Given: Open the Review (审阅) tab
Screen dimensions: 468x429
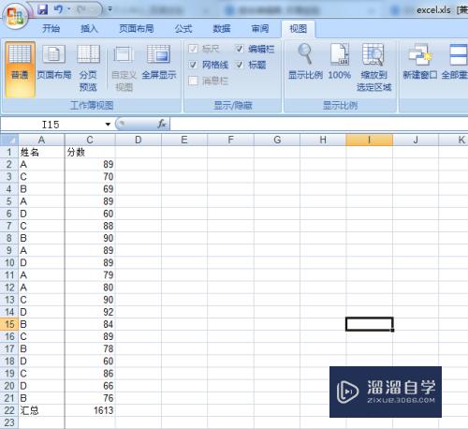Looking at the screenshot, I should [x=260, y=29].
